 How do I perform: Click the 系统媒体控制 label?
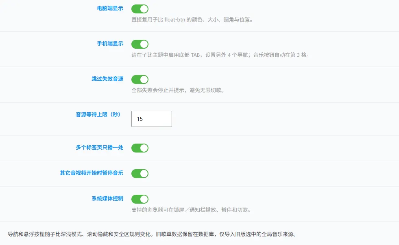tap(107, 198)
